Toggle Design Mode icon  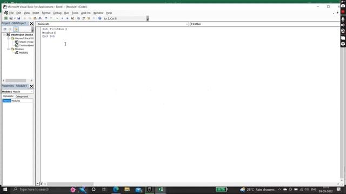tap(72, 18)
